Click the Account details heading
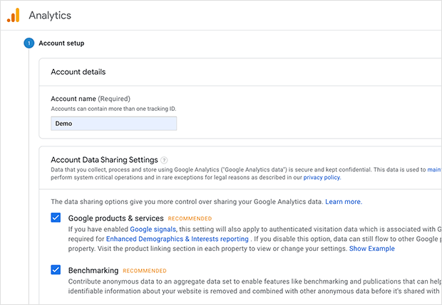 (78, 72)
